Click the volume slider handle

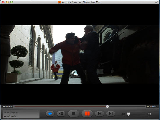tap(129, 114)
